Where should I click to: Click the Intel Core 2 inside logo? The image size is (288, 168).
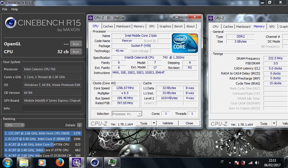[x=185, y=43]
